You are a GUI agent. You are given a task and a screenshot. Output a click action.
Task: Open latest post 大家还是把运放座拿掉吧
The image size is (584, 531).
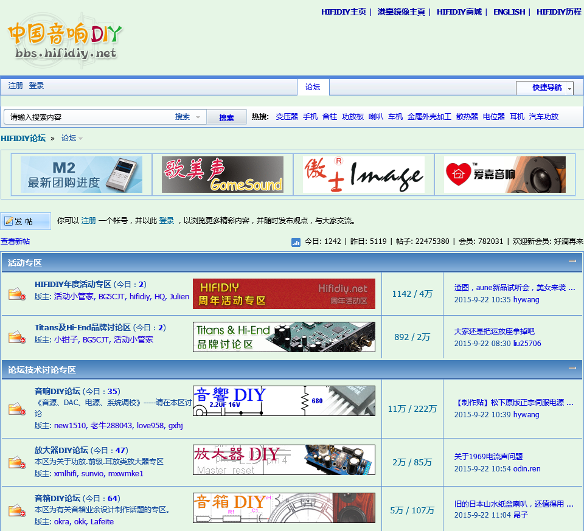coord(494,331)
